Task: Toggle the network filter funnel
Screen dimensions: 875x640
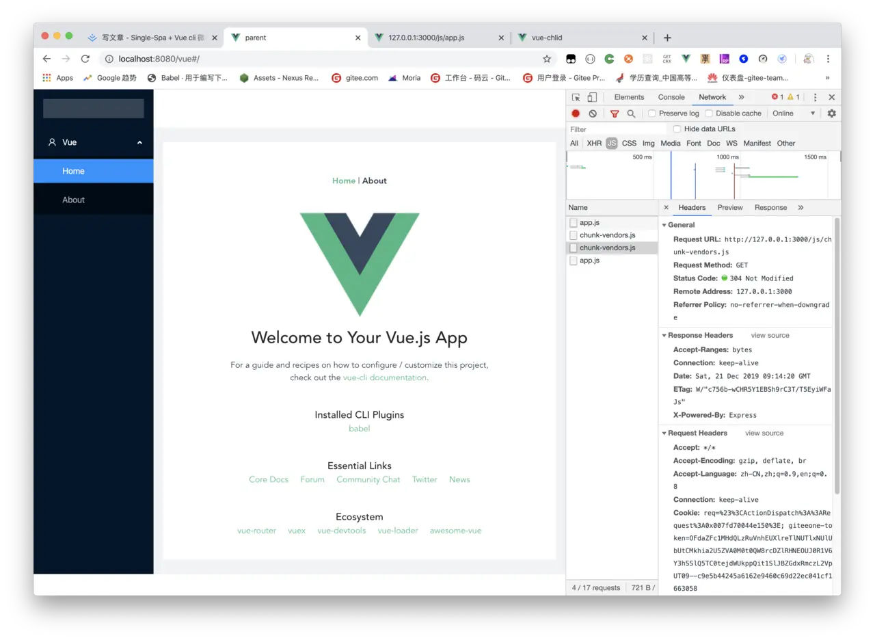Action: click(x=615, y=114)
